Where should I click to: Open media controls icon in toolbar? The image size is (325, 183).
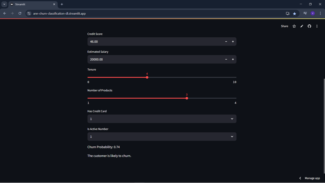pyautogui.click(x=305, y=13)
